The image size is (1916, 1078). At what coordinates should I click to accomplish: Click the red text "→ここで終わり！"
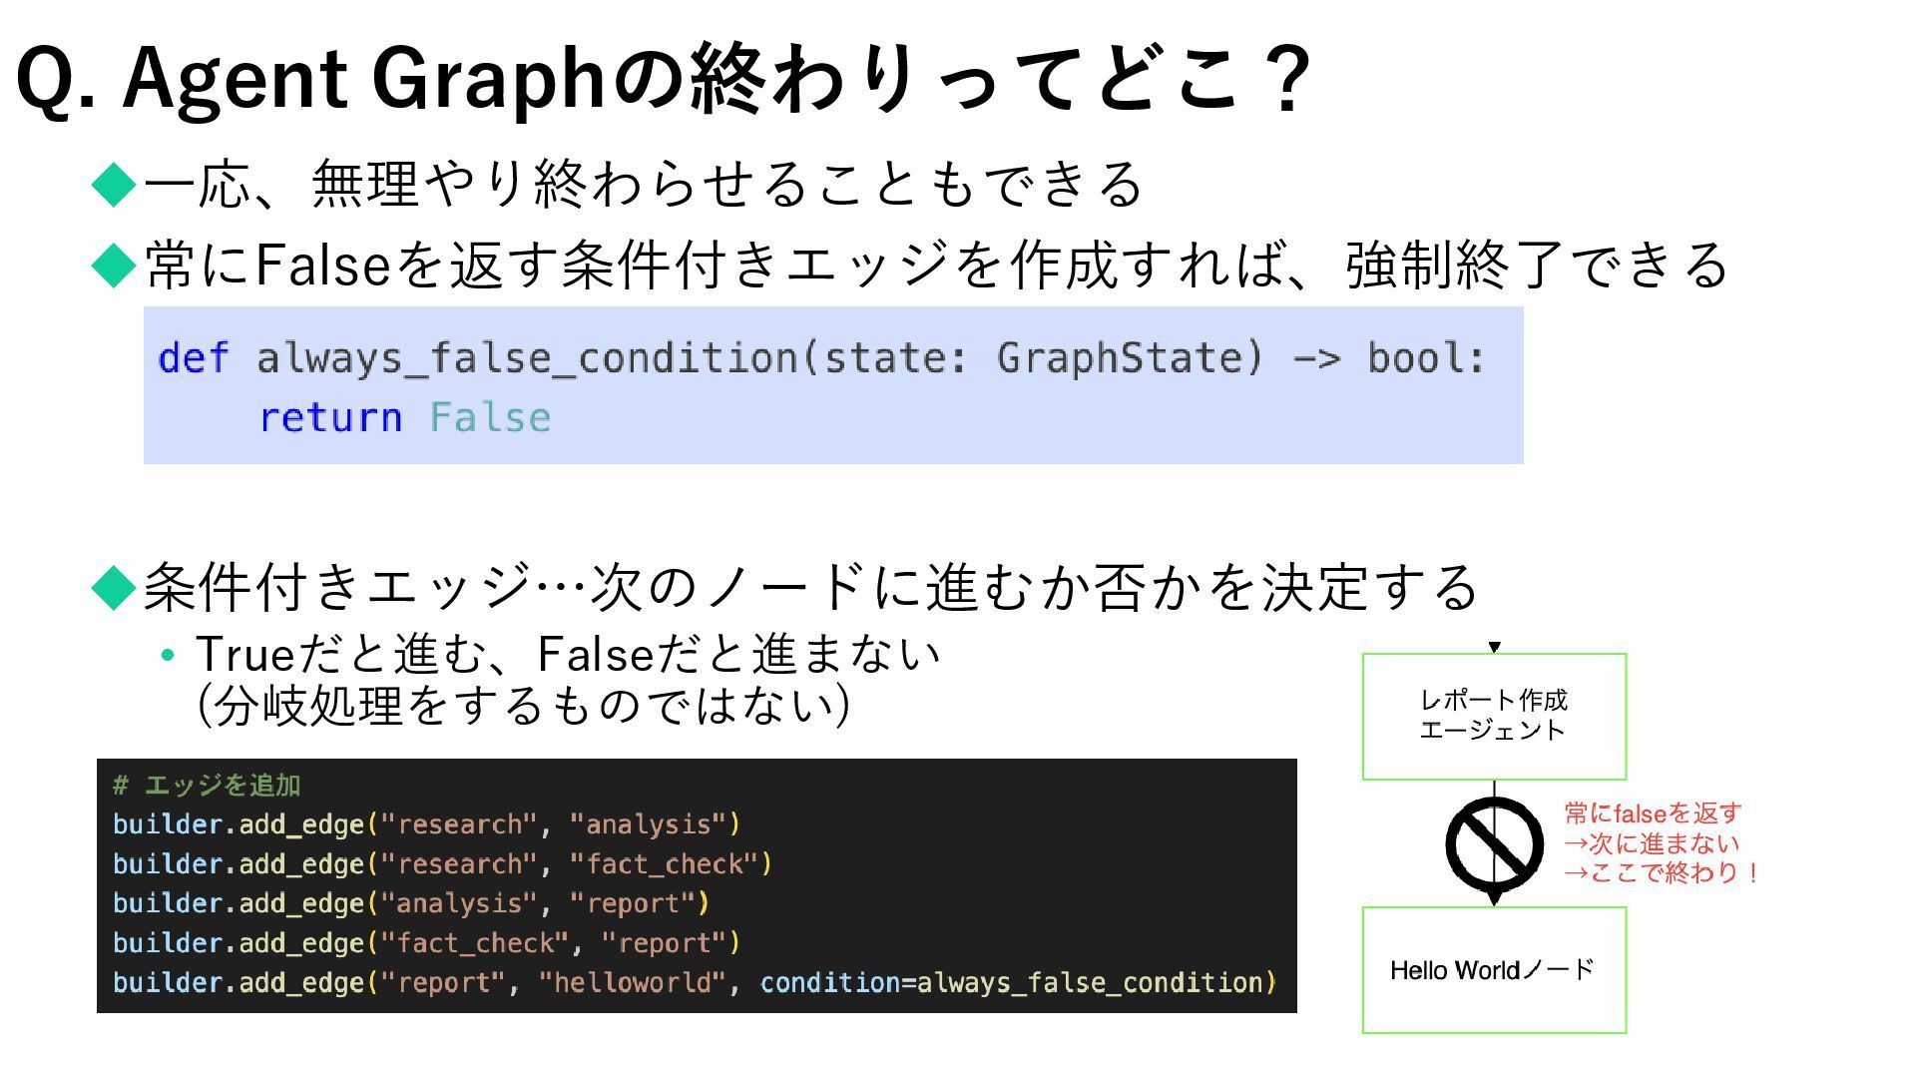click(x=1663, y=872)
